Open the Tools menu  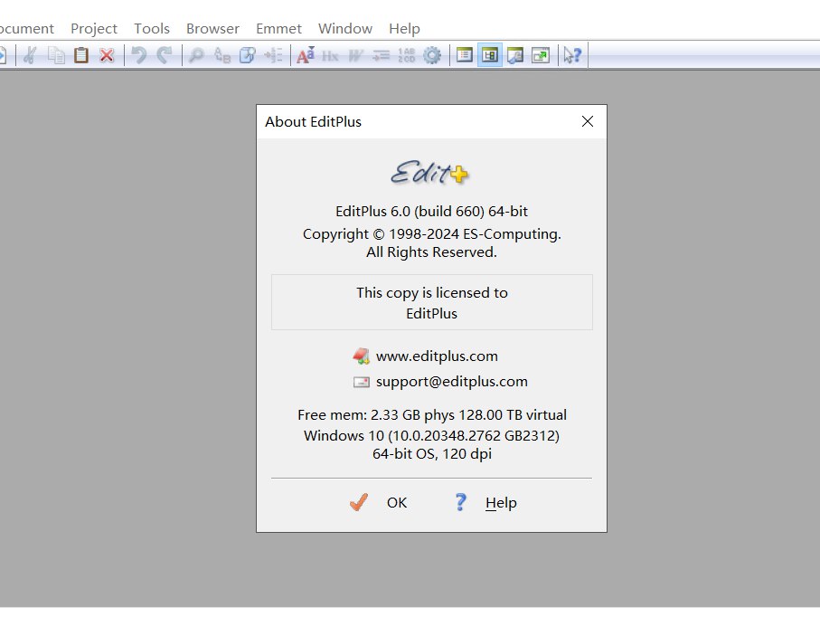point(152,28)
